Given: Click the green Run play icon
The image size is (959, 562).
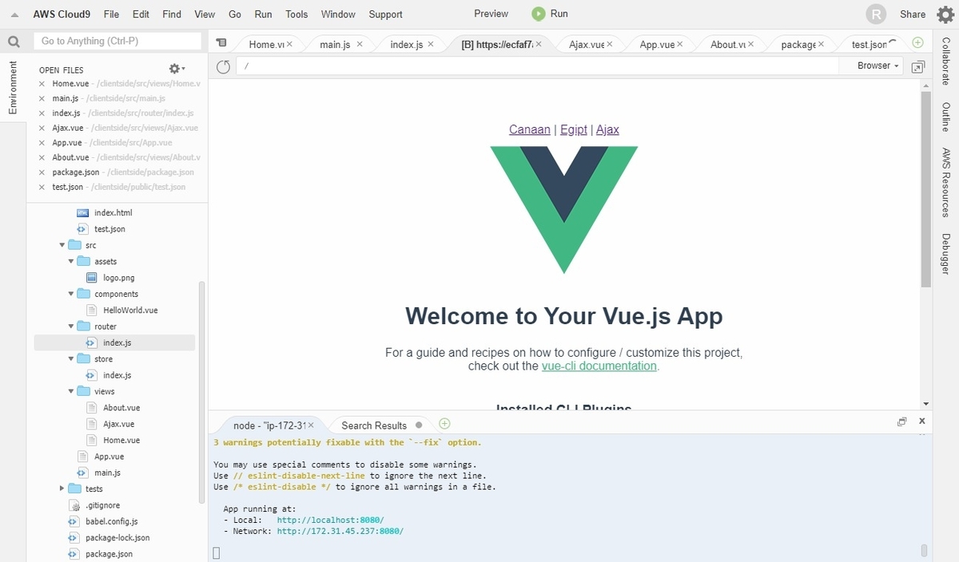Looking at the screenshot, I should pyautogui.click(x=539, y=14).
